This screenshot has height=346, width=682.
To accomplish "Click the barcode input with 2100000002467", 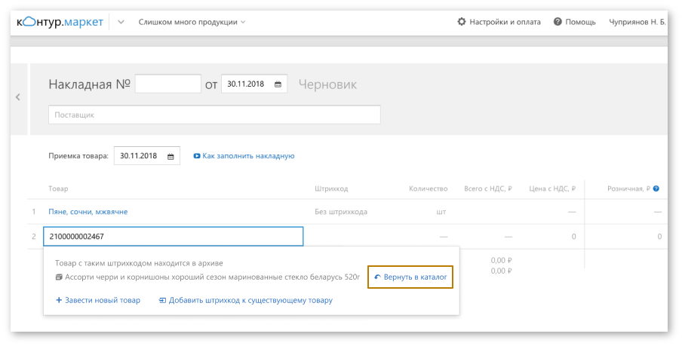I will (173, 237).
